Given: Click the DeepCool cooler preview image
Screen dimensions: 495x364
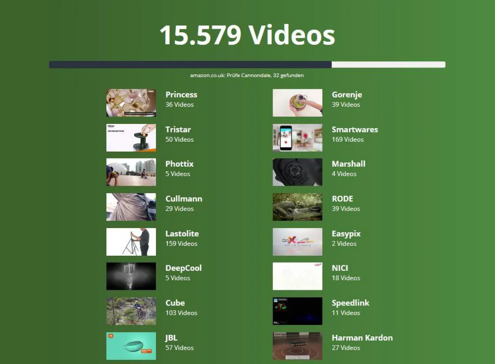Looking at the screenshot, I should (131, 276).
